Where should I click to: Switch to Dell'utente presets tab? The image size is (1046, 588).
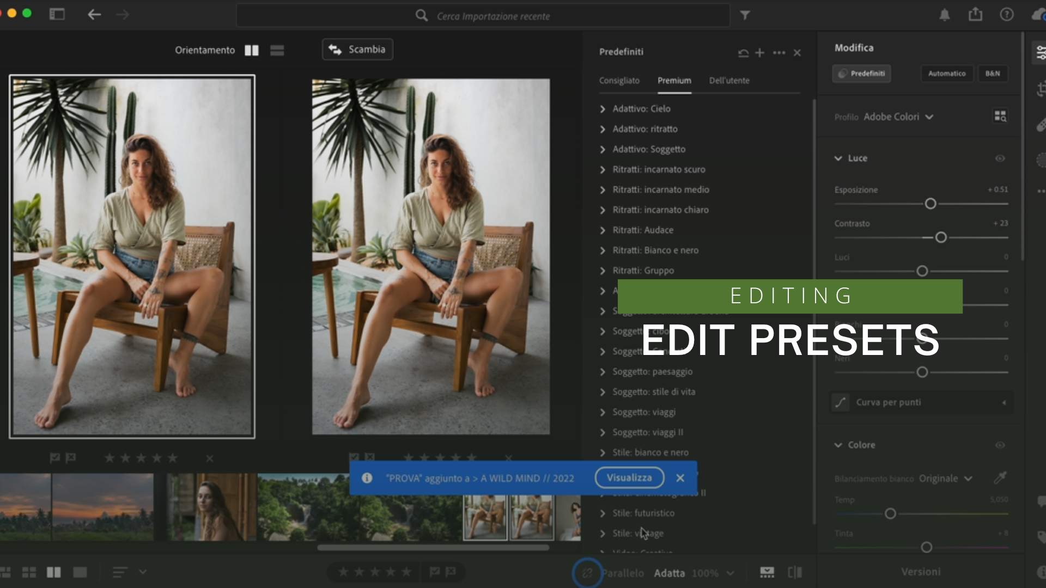(729, 81)
